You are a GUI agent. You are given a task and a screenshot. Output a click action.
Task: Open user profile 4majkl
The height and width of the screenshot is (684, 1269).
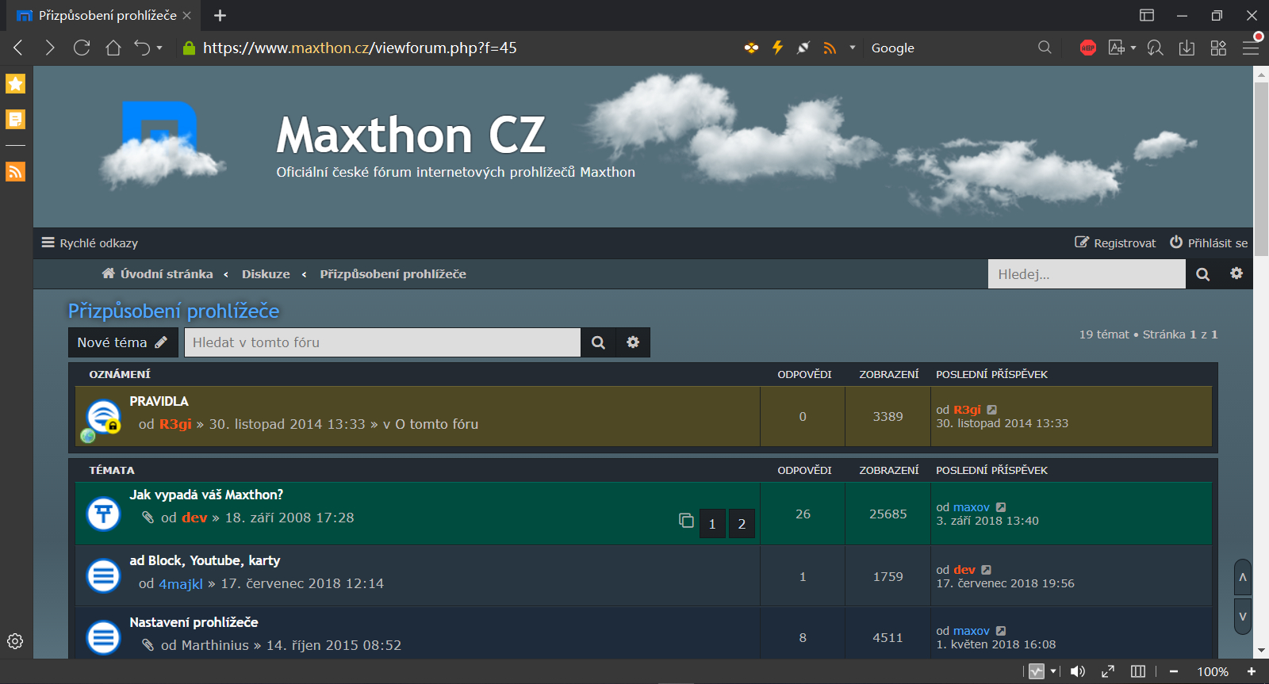click(181, 584)
